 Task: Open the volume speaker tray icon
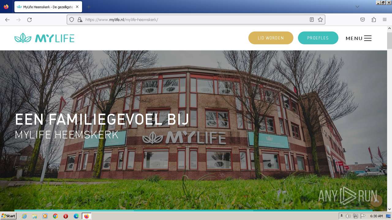click(348, 216)
